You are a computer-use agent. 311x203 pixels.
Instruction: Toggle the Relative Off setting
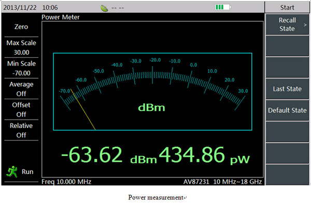21,130
